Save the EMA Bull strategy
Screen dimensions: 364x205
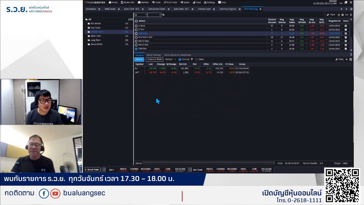(346, 49)
